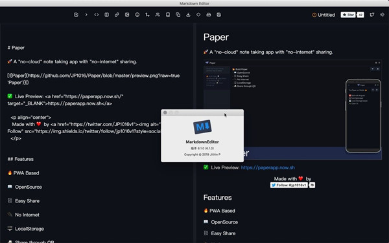Viewport: 389px width, 243px height.
Task: Click 'Made with' text in preview pane
Action: point(285,179)
